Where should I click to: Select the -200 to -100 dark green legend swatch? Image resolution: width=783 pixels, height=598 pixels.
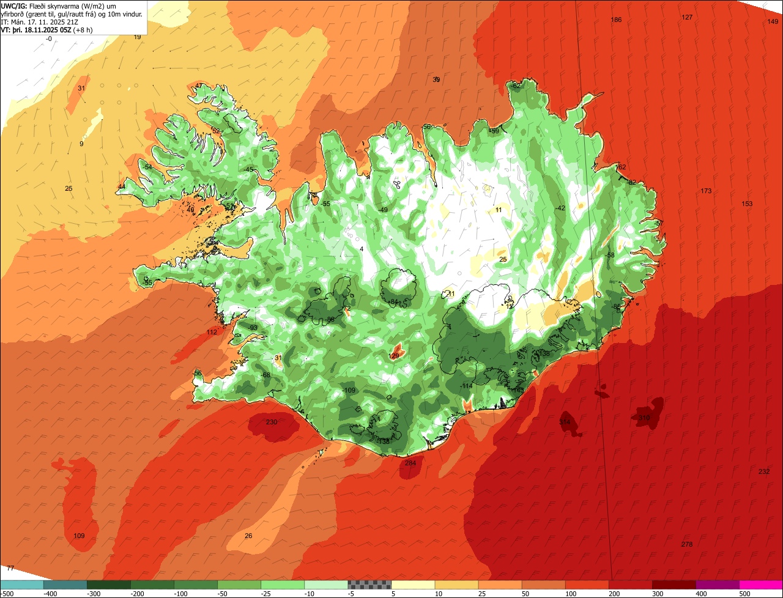point(152,585)
